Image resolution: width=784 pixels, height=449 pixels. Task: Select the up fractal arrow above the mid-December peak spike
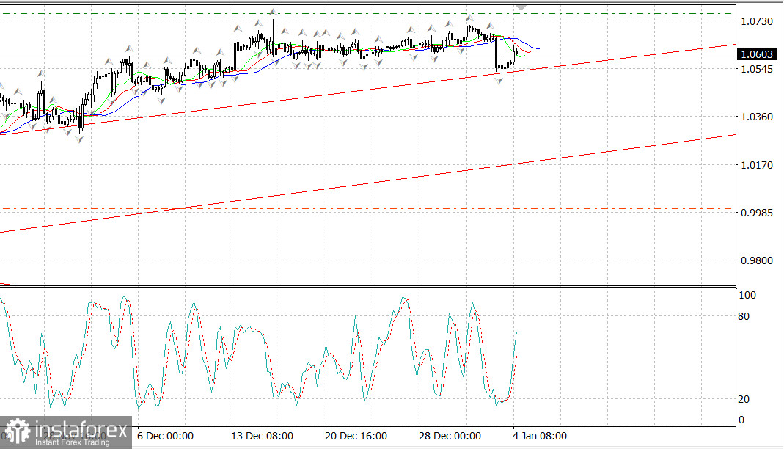(x=273, y=12)
